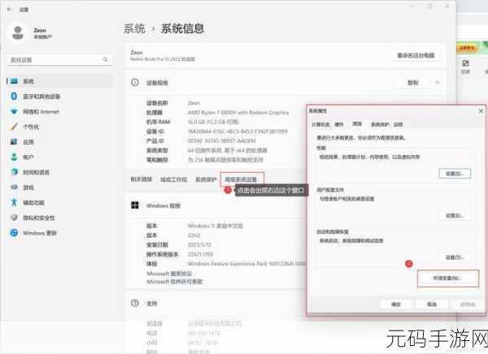Collapse the 设备规格 section chevron
This screenshot has height=354, width=488.
[x=438, y=82]
